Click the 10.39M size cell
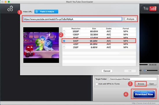 pos(94,44)
